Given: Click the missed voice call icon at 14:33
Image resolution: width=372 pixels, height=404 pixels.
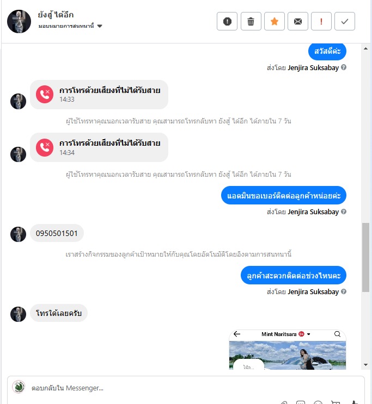Looking at the screenshot, I should click(45, 94).
